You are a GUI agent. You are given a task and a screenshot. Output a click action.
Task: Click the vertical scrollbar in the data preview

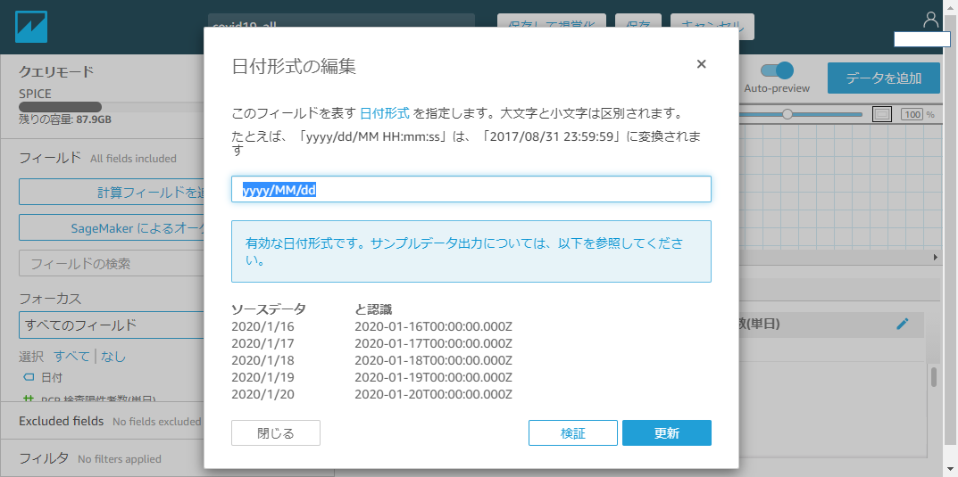pyautogui.click(x=934, y=376)
